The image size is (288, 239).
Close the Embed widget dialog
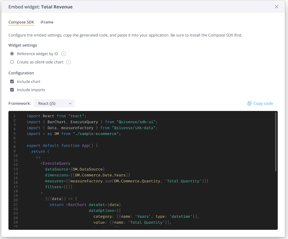pyautogui.click(x=276, y=7)
